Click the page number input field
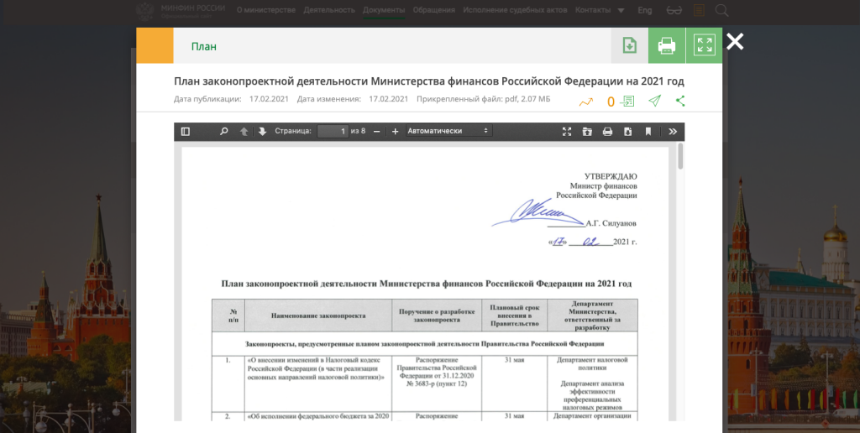 (x=333, y=132)
